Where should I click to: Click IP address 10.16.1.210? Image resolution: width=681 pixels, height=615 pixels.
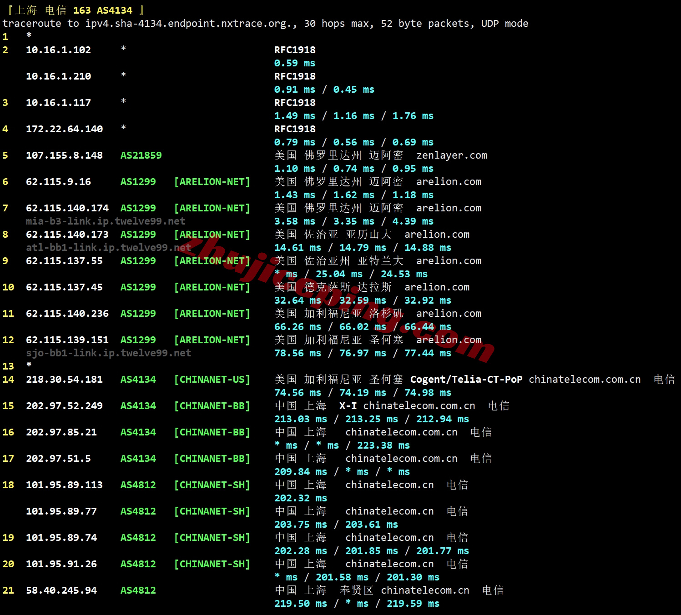(58, 76)
